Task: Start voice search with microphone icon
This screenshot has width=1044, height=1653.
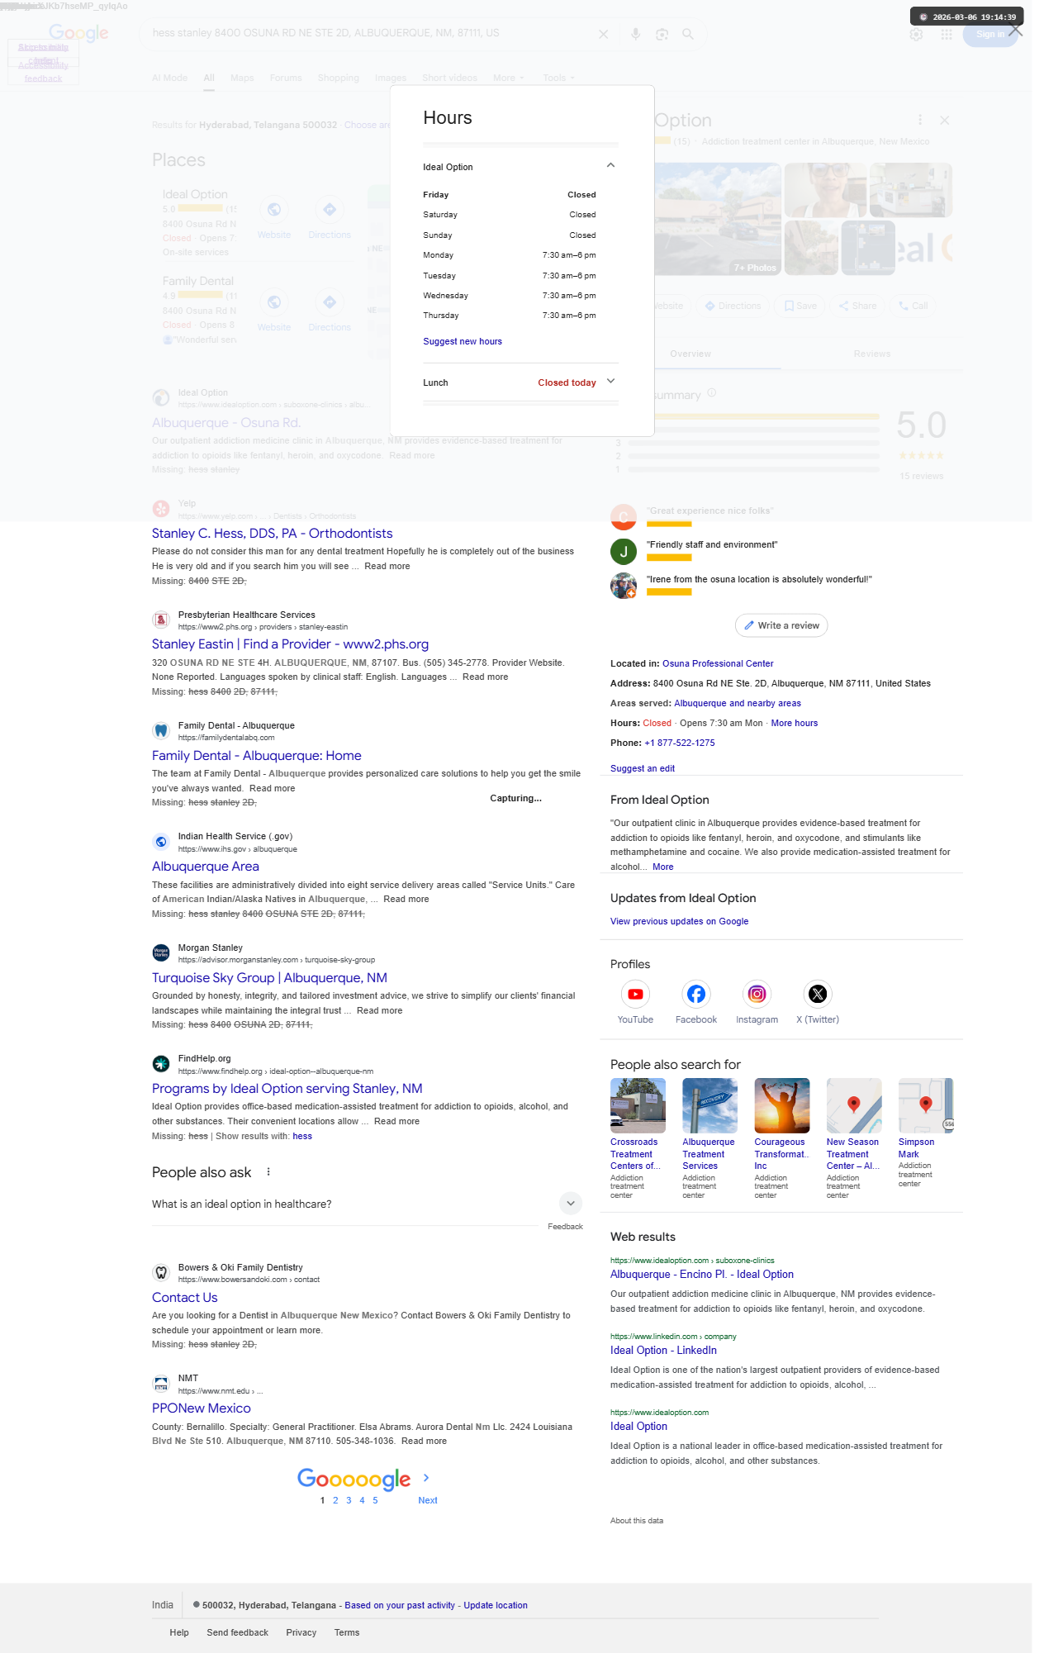Action: [x=634, y=34]
